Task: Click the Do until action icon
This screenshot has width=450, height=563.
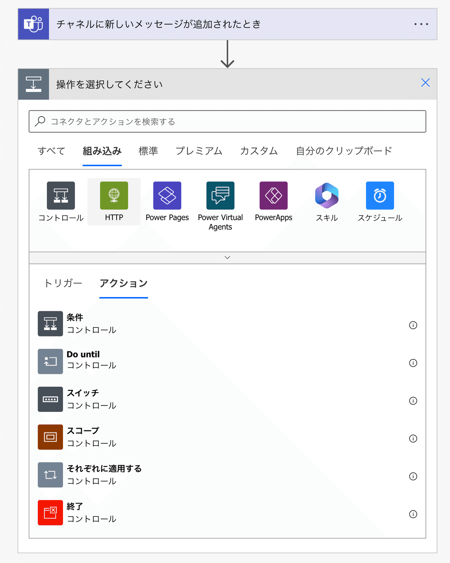Action: pyautogui.click(x=50, y=362)
